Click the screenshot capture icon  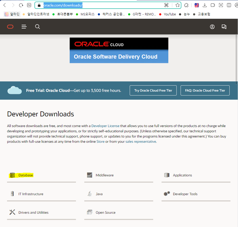221,5
